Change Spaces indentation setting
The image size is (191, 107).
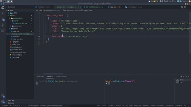[111, 106]
